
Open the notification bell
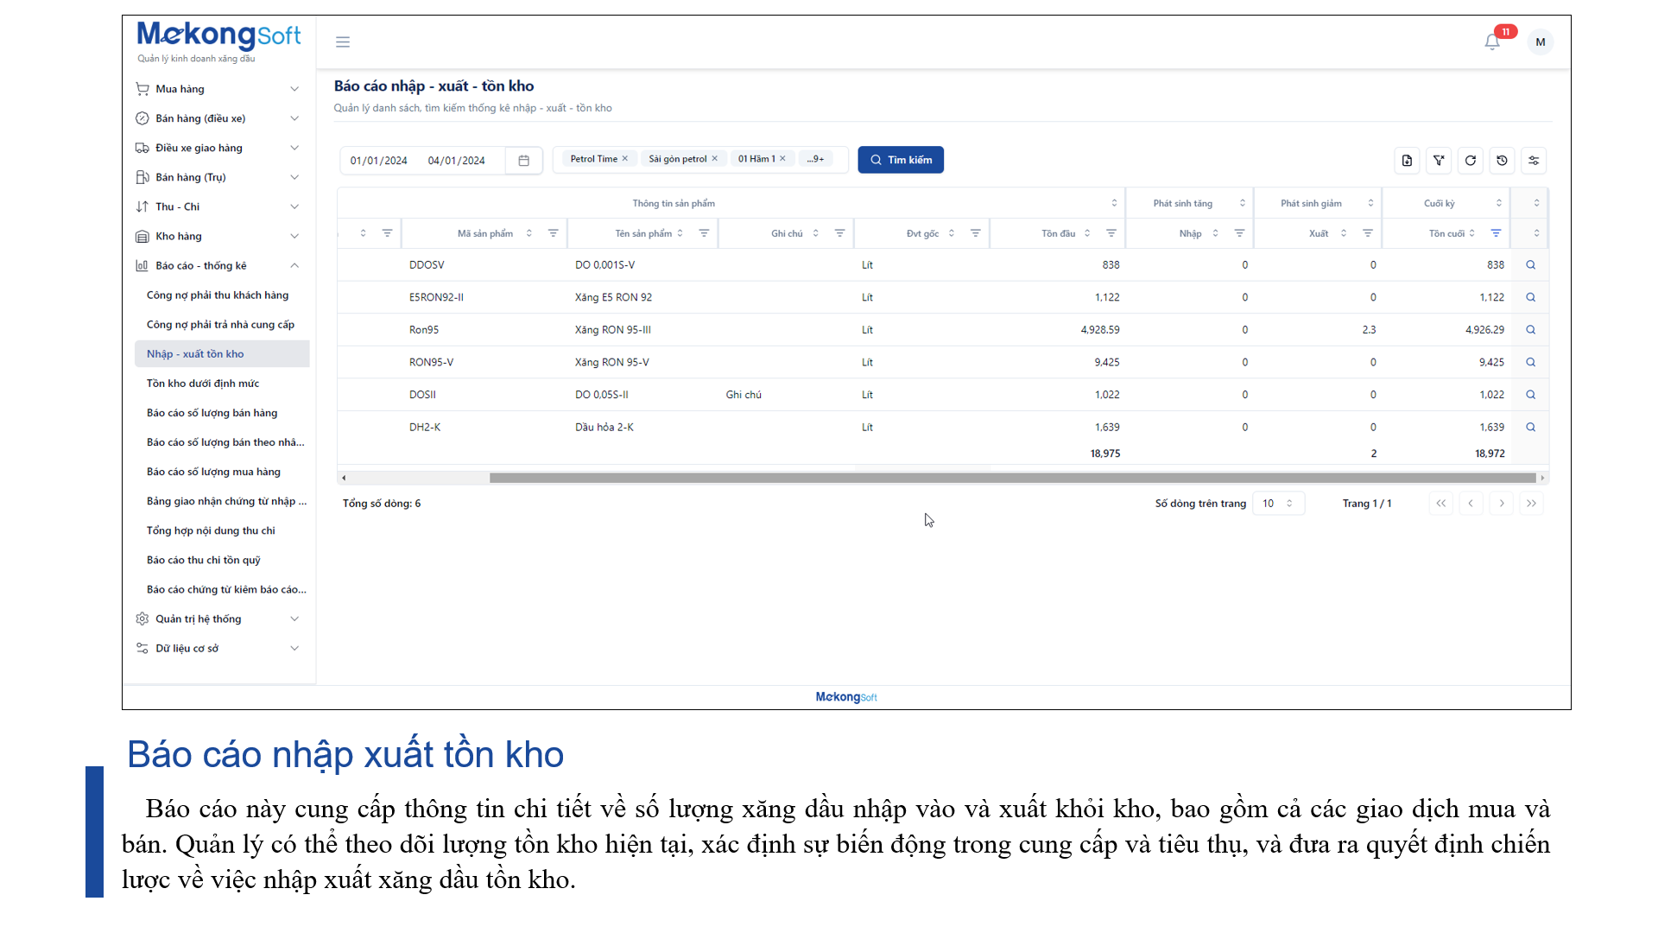1492,41
